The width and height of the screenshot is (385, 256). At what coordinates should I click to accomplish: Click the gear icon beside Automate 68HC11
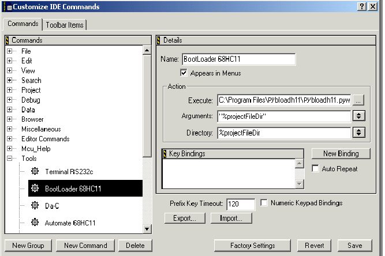[x=35, y=222]
